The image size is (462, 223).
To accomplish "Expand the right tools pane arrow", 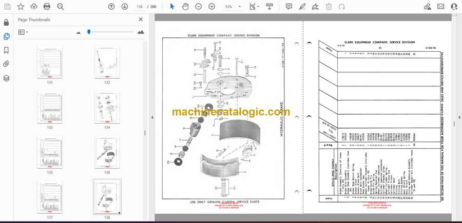I will point(459,117).
